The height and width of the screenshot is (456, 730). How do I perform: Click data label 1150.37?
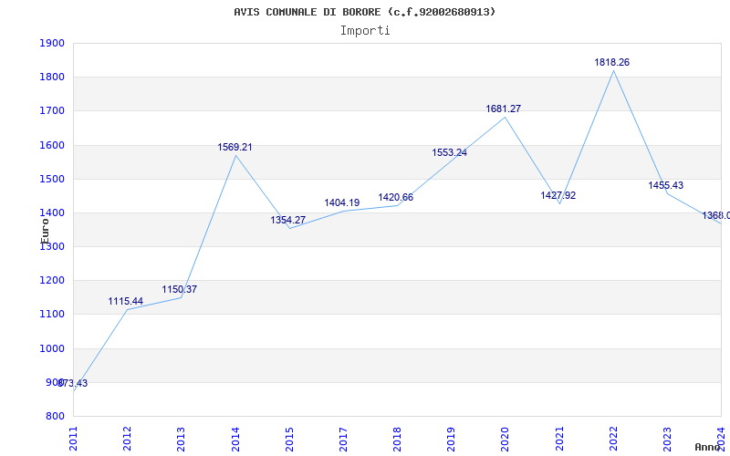click(179, 289)
